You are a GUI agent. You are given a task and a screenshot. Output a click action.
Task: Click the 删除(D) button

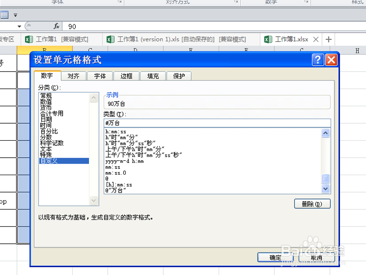[312, 204]
